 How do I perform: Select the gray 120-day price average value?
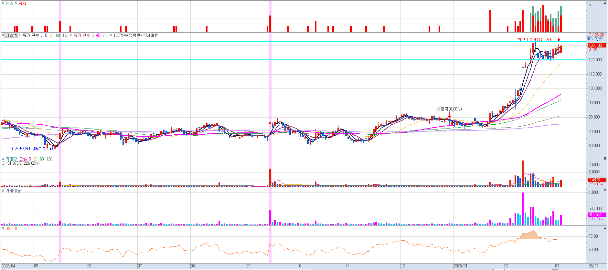[65, 35]
